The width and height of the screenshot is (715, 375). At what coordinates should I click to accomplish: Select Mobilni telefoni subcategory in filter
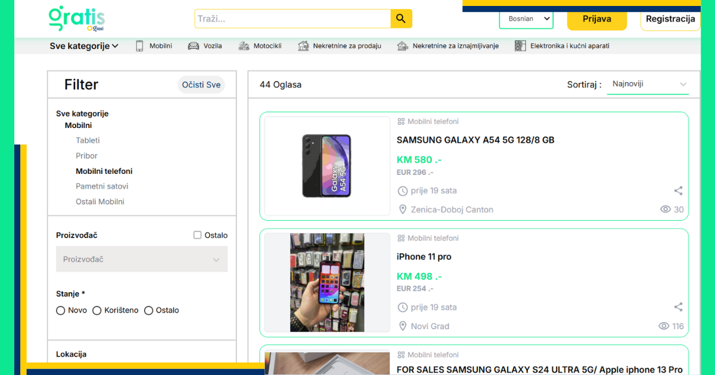pos(104,171)
